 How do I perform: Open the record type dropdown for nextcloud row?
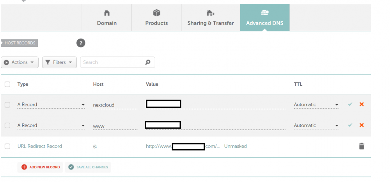(x=51, y=105)
